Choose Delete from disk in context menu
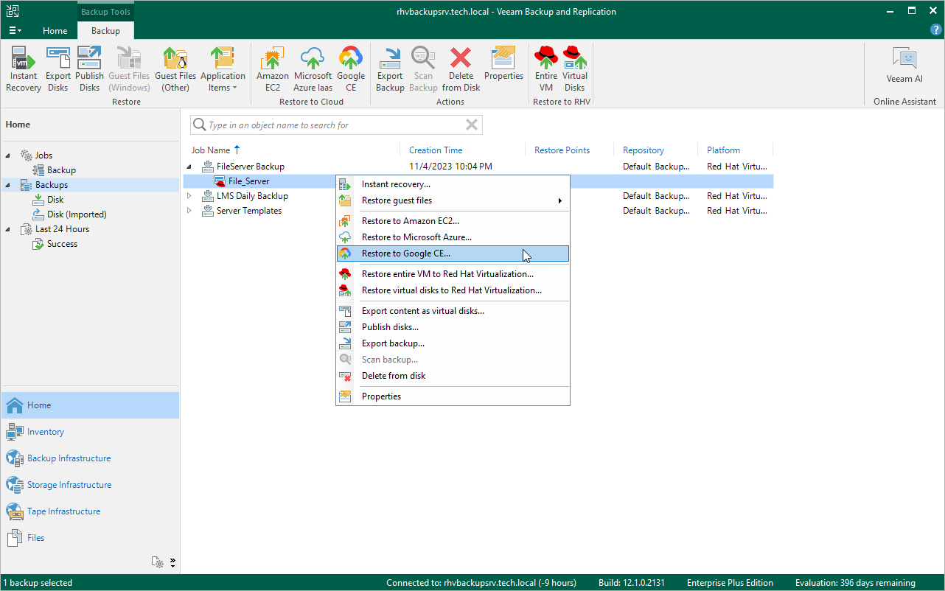The image size is (945, 591). coord(453,376)
